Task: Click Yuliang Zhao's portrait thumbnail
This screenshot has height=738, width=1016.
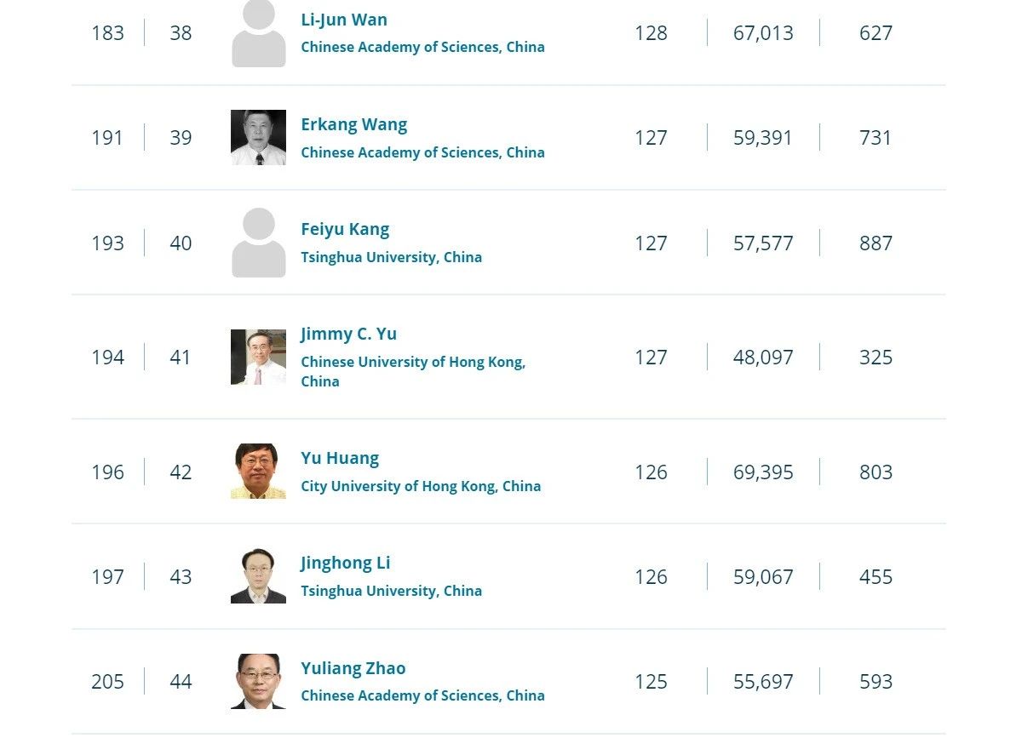Action: (259, 681)
